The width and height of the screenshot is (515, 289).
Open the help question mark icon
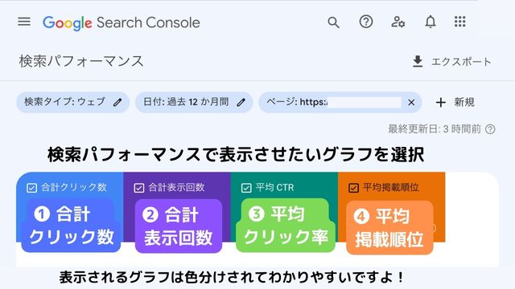(x=366, y=22)
